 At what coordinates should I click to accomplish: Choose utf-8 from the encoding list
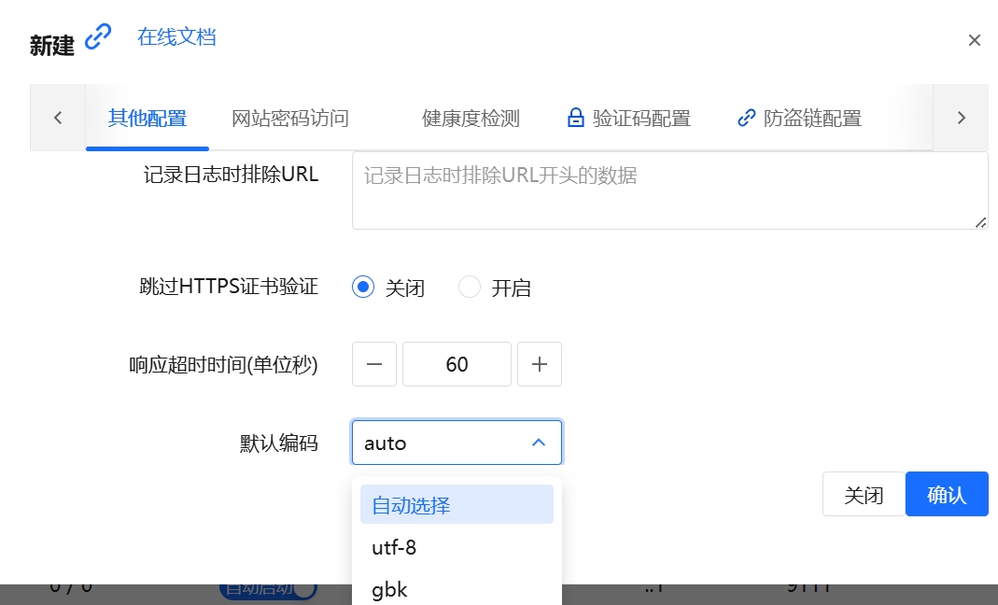tap(457, 547)
